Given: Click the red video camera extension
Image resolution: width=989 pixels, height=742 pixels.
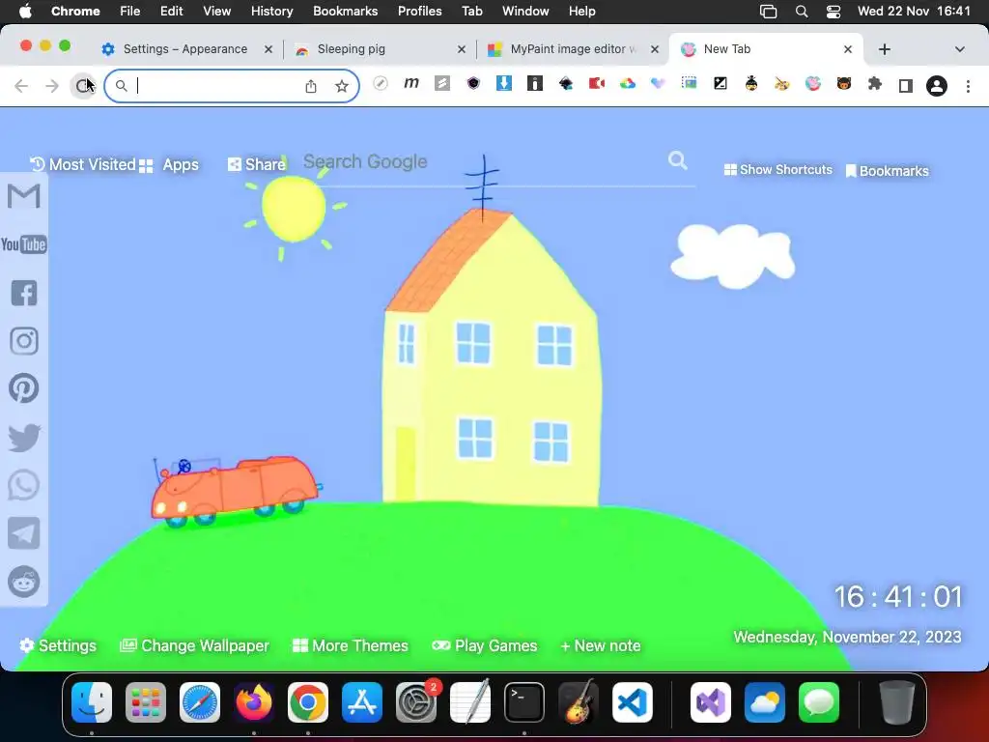Looking at the screenshot, I should (x=597, y=83).
